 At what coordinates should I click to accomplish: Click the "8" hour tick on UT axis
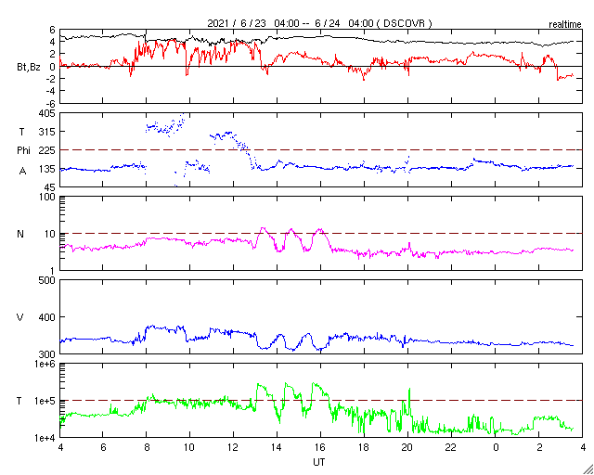147,448
